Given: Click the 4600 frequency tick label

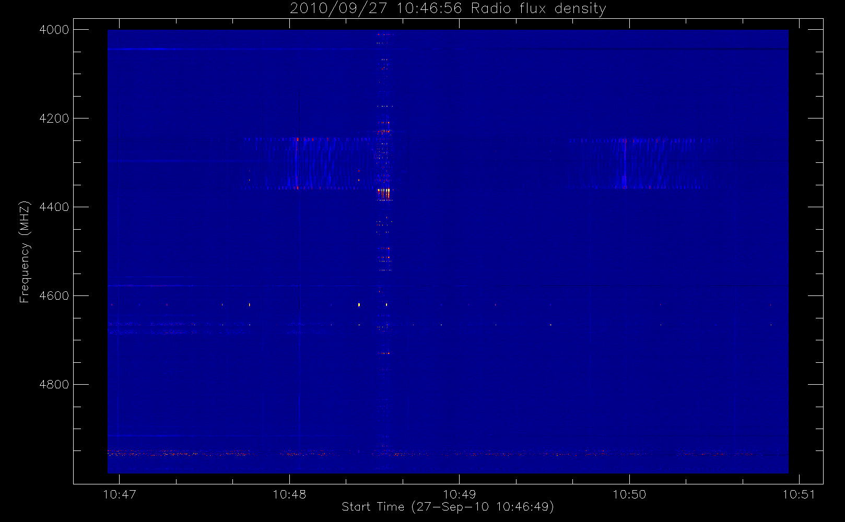Looking at the screenshot, I should click(54, 296).
